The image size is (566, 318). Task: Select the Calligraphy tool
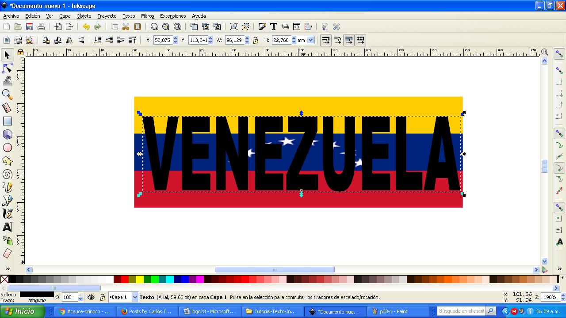pyautogui.click(x=7, y=214)
